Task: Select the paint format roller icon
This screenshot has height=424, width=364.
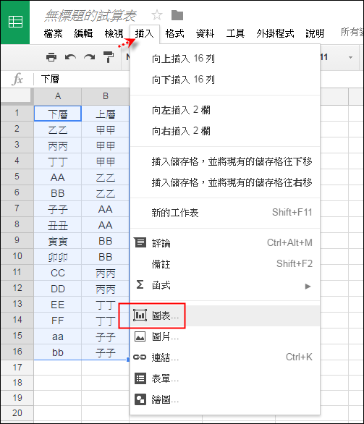Action: (x=109, y=57)
